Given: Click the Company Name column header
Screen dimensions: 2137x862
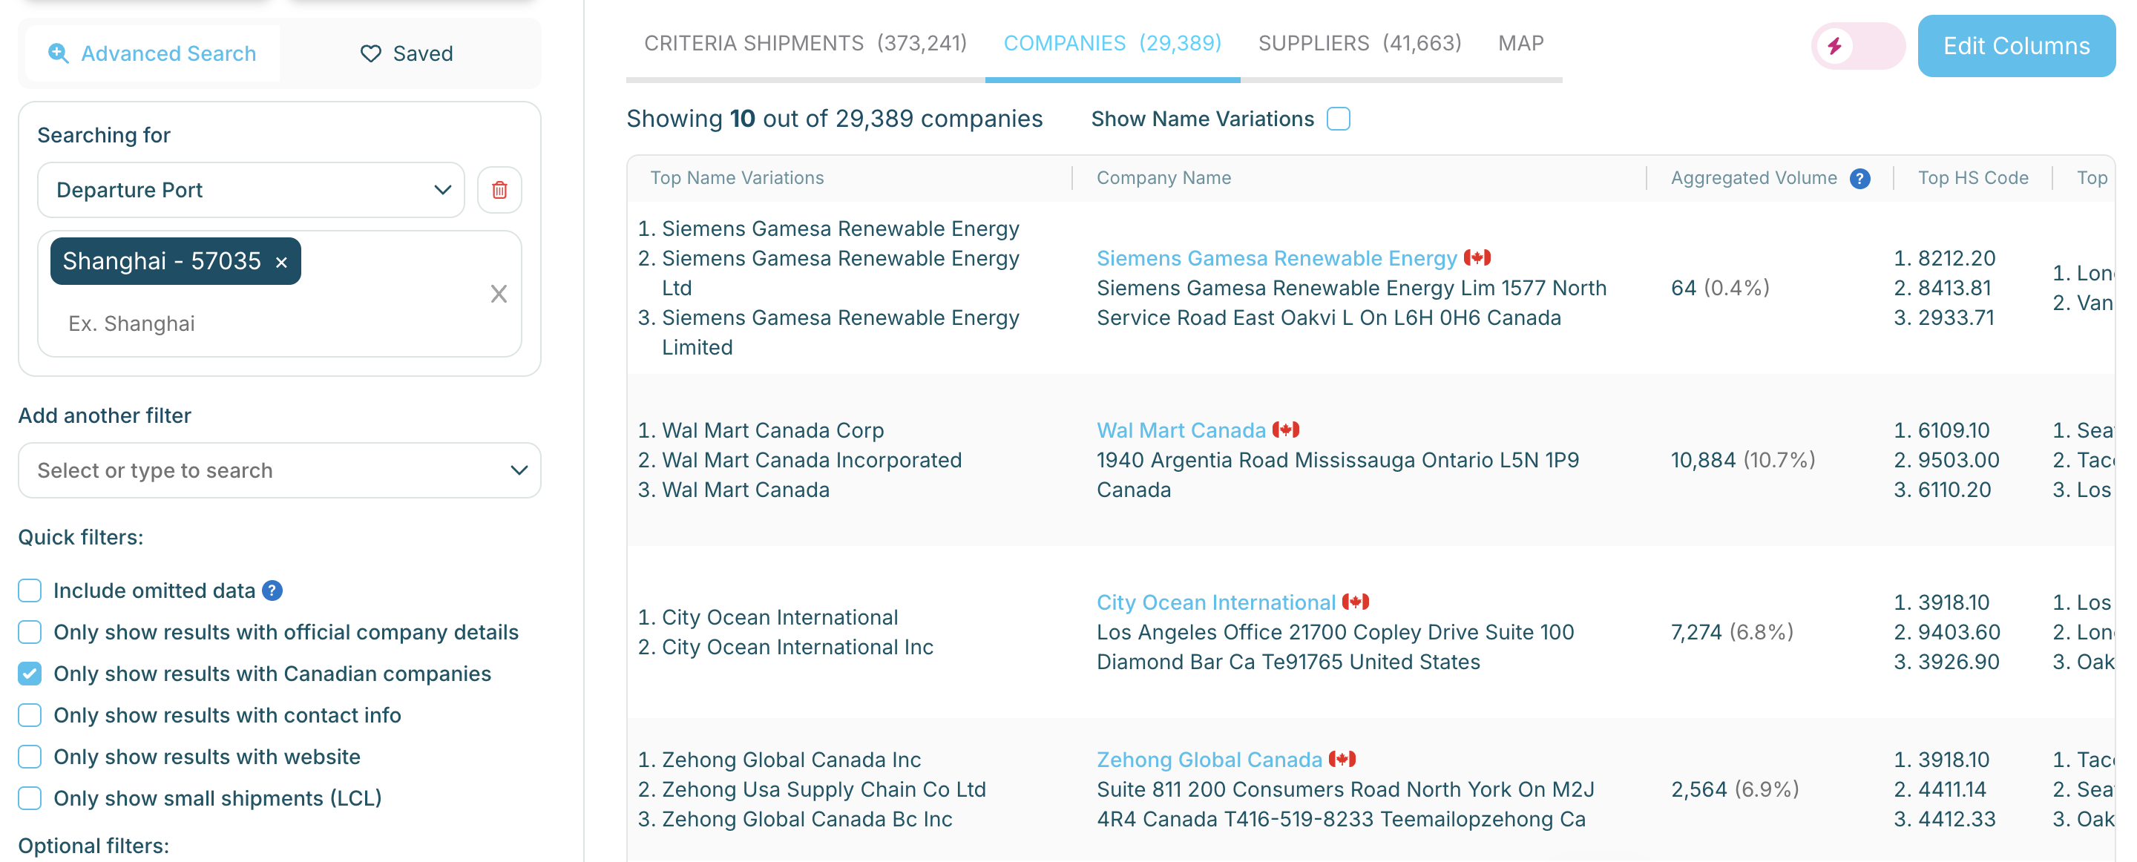Looking at the screenshot, I should [x=1163, y=177].
